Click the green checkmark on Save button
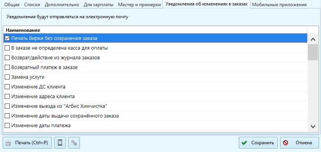321x152 pixels. click(x=244, y=143)
